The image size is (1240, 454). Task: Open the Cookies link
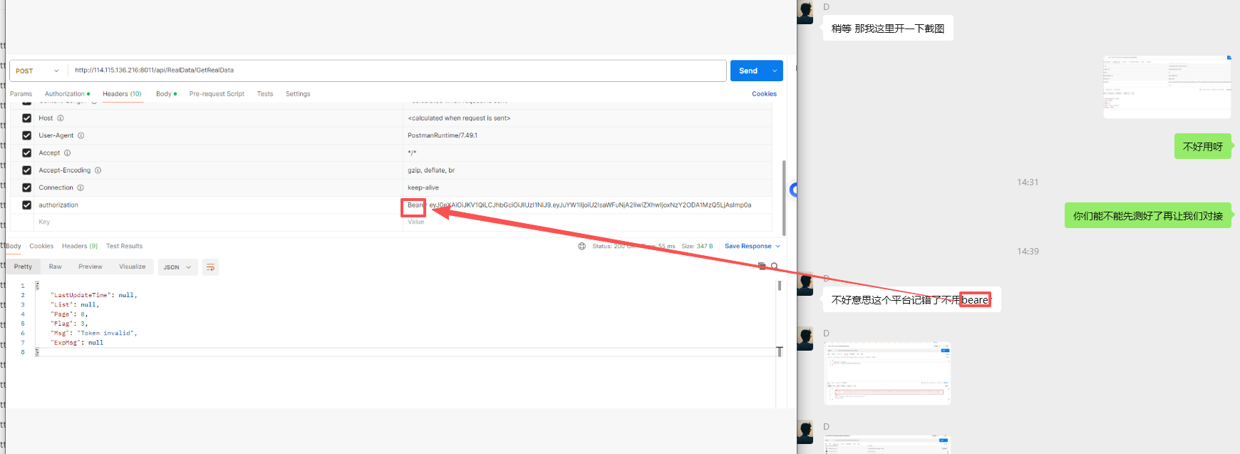(764, 94)
